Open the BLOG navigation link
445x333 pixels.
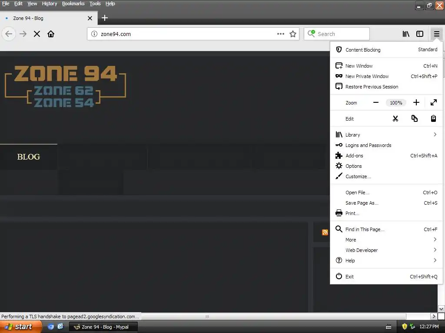click(28, 157)
